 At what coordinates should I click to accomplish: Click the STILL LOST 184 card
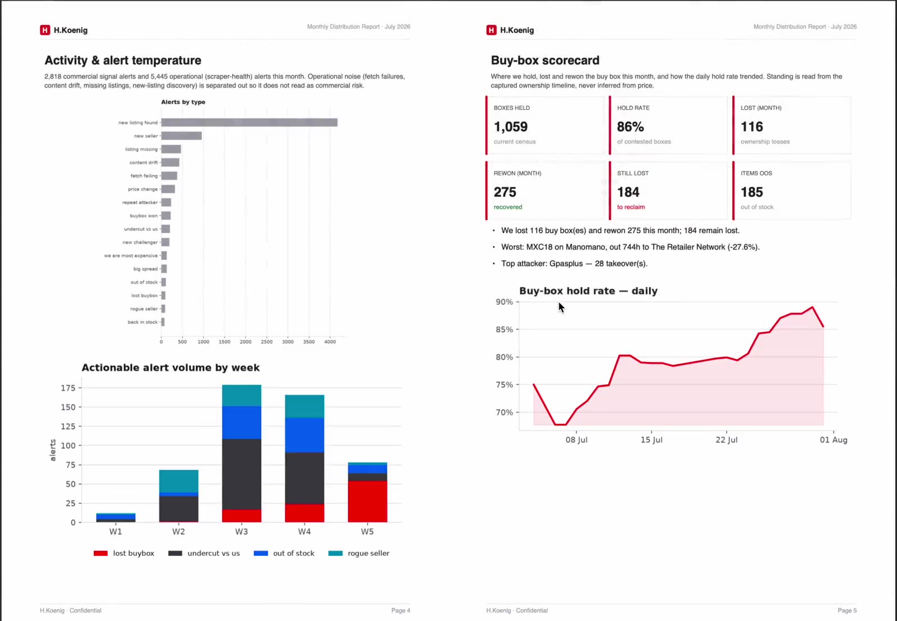668,191
